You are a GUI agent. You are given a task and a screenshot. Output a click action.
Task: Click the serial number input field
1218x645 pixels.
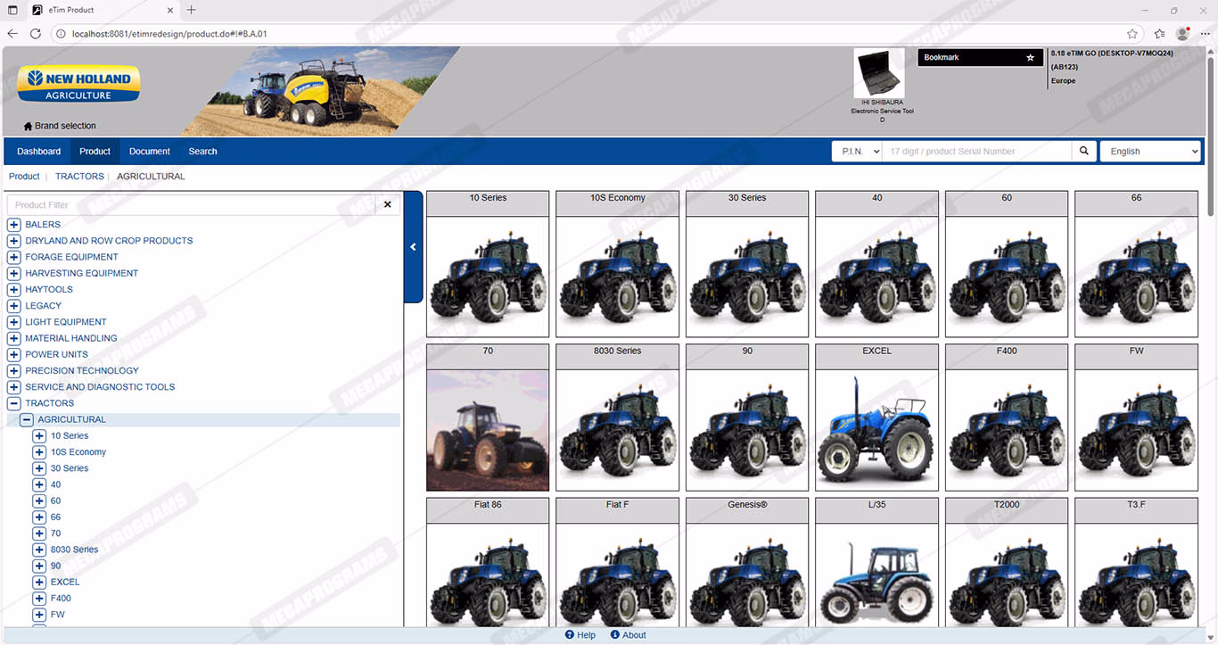tap(976, 152)
